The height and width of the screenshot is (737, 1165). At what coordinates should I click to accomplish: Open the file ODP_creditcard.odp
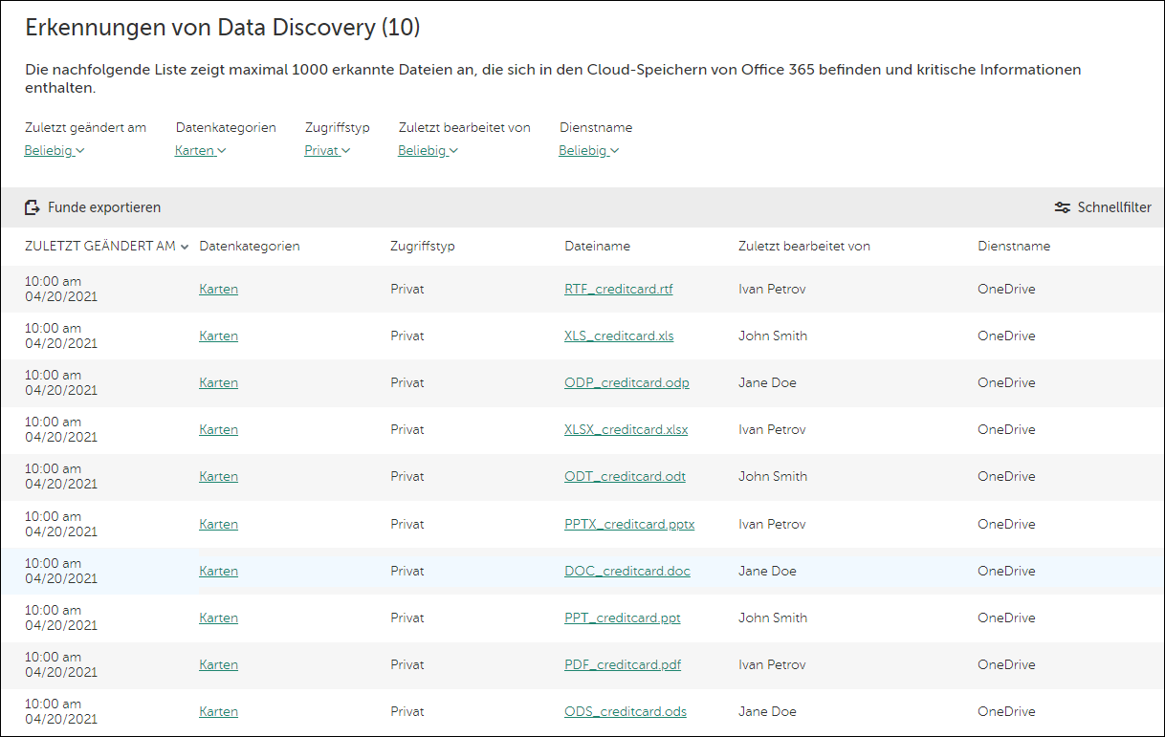[x=626, y=382]
